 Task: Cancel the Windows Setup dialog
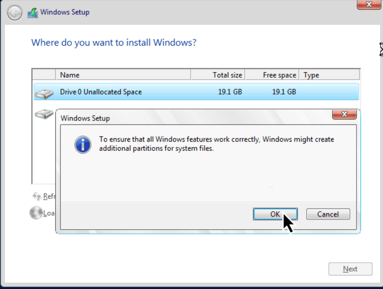(x=328, y=214)
